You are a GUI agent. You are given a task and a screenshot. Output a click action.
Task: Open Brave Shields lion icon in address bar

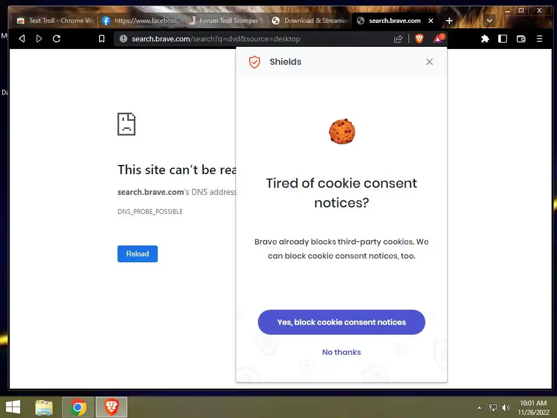coord(419,39)
